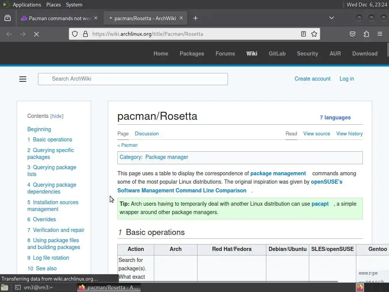Select the Read tab
The width and height of the screenshot is (389, 292).
point(291,133)
